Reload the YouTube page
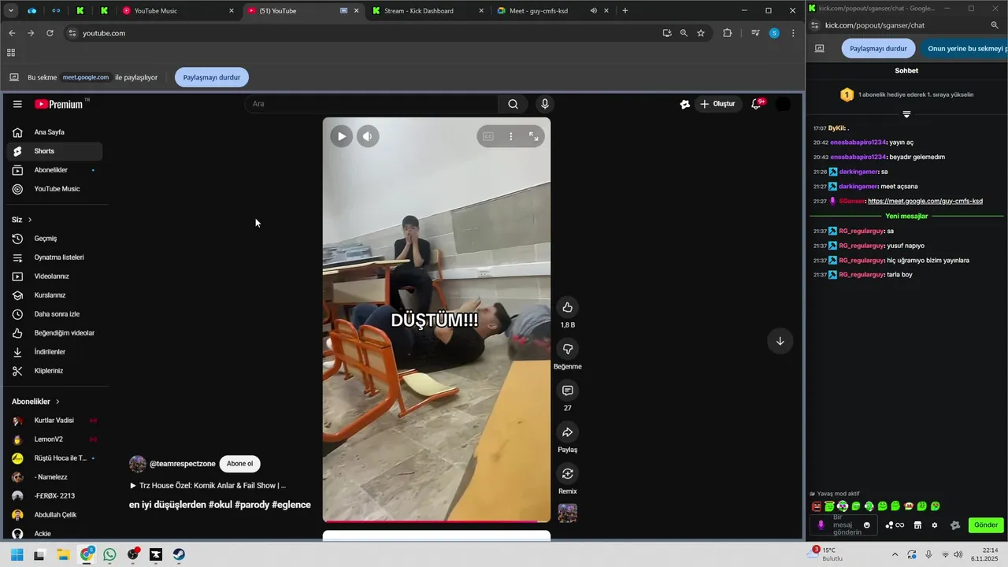 point(50,33)
